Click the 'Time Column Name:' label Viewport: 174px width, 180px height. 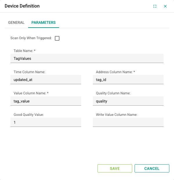(x=30, y=72)
